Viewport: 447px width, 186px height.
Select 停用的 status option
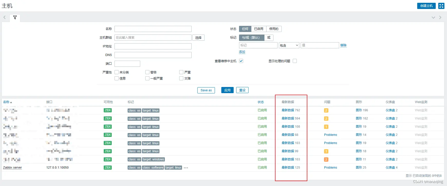(274, 29)
